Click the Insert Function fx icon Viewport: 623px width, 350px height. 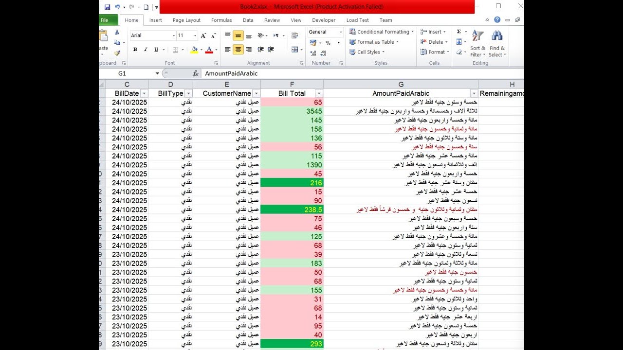click(x=196, y=73)
